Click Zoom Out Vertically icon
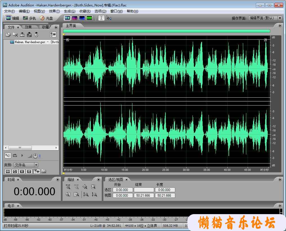Image resolution: width=286 pixels, height=231 pixels. (94, 194)
